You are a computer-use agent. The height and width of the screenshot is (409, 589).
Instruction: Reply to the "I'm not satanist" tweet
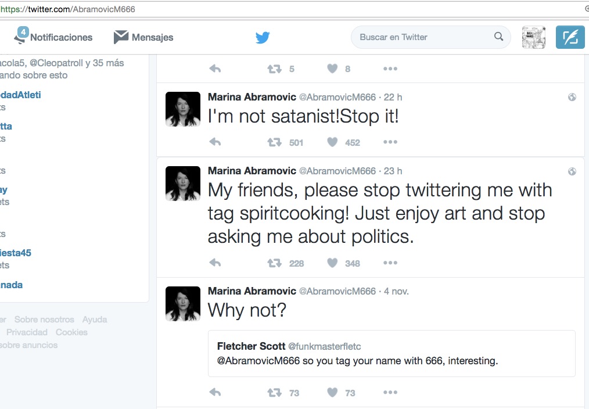215,142
